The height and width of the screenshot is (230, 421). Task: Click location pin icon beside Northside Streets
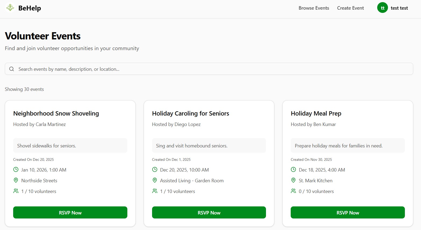point(16,180)
